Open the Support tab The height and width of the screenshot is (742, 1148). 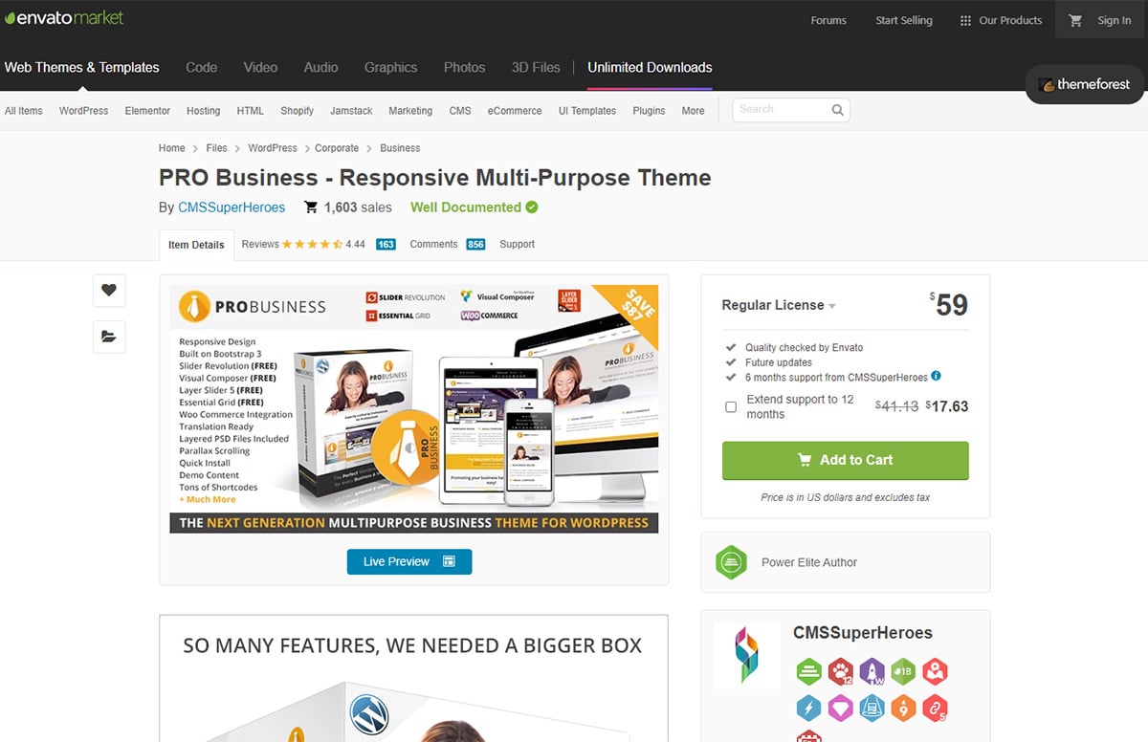coord(517,245)
